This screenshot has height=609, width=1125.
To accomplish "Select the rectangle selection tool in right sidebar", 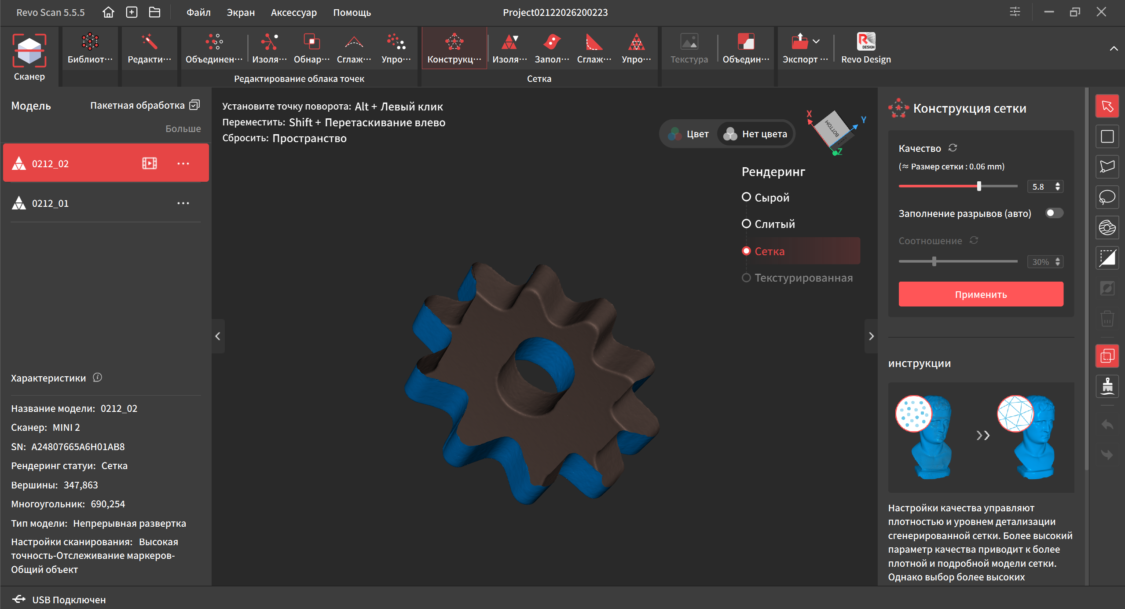I will coord(1107,136).
